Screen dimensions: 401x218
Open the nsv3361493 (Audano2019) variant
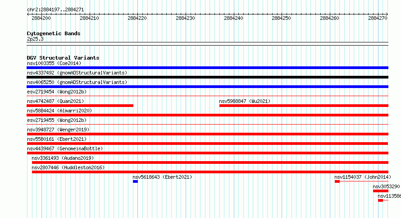tap(63, 158)
